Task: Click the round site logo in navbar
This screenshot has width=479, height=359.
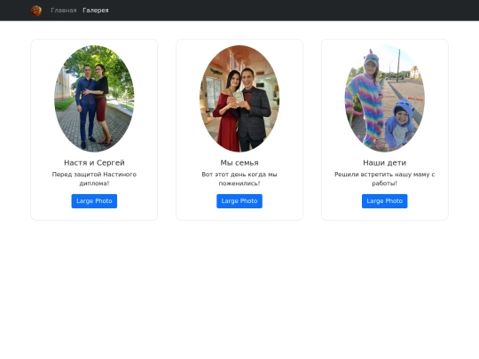Action: pos(36,11)
